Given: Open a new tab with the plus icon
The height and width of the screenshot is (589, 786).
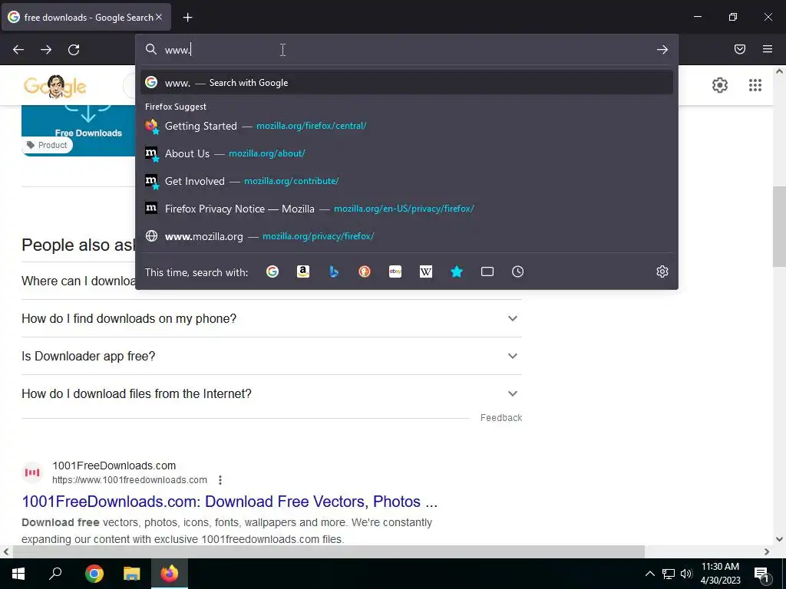Looking at the screenshot, I should [x=187, y=18].
